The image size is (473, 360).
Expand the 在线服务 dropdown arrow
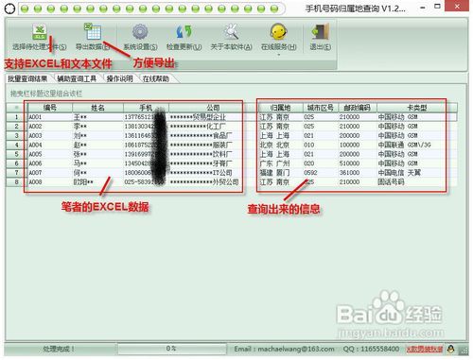(279, 55)
